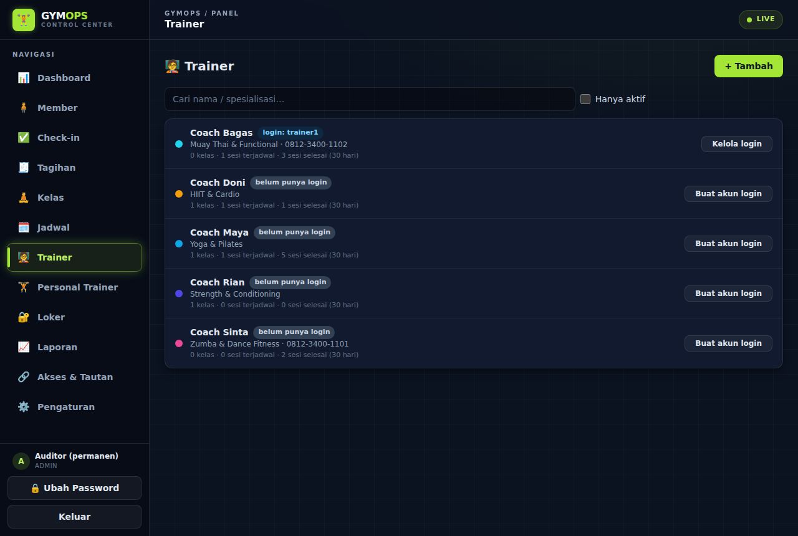Click the Jadwal calendar icon
798x536 pixels.
pos(24,227)
